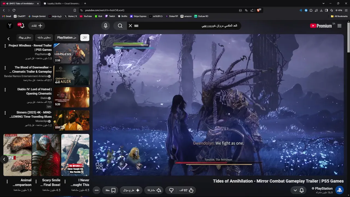Image resolution: width=350 pixels, height=197 pixels.
Task: Open more actions ellipsis below video
Action: (x=97, y=190)
